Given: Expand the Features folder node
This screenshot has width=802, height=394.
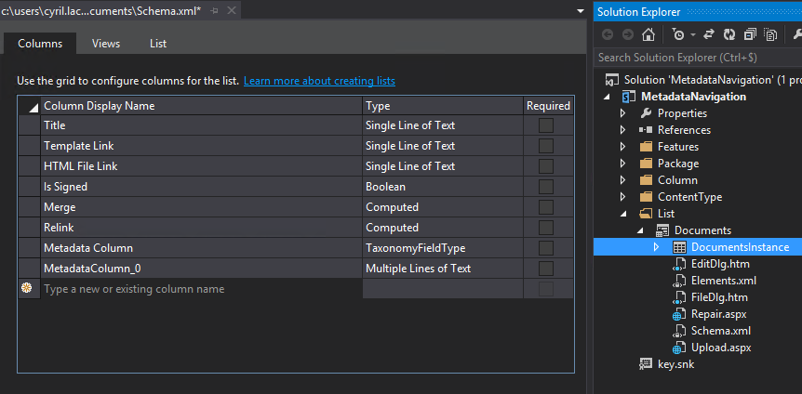Looking at the screenshot, I should [x=623, y=147].
